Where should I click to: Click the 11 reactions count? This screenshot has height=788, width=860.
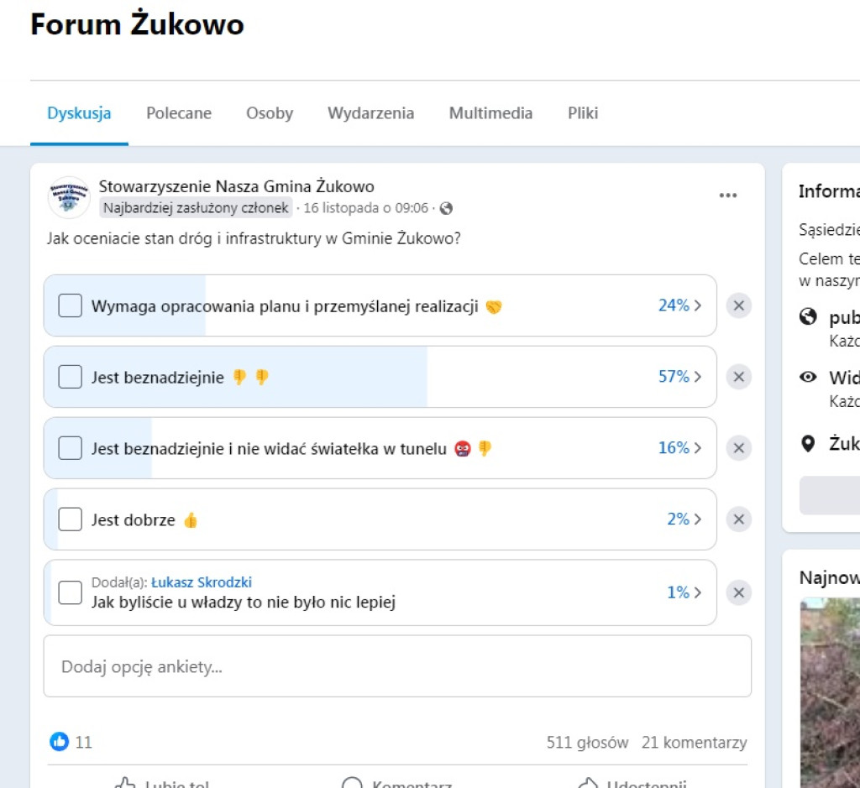[83, 743]
